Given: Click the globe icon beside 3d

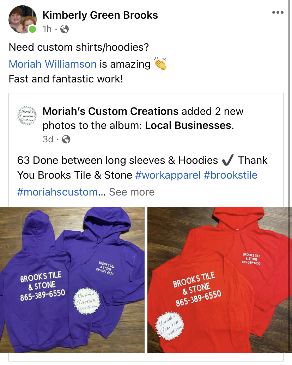Looking at the screenshot, I should (x=66, y=139).
